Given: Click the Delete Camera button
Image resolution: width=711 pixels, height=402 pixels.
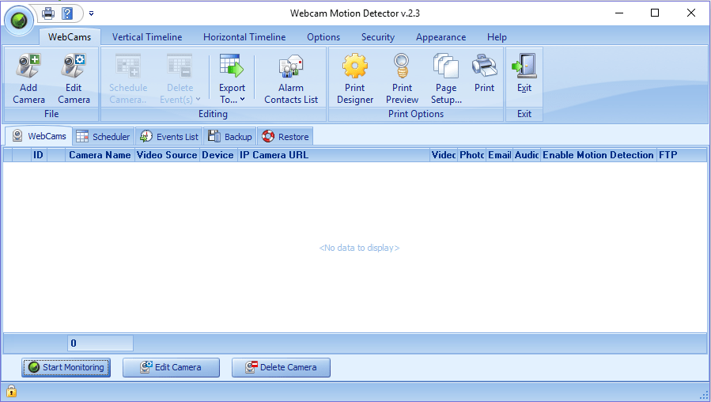Looking at the screenshot, I should 281,367.
